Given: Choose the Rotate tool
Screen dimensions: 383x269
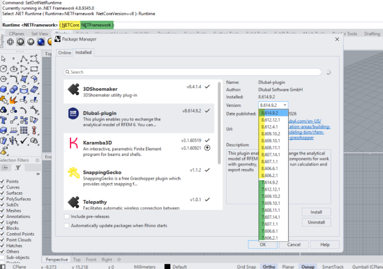Looking at the screenshot, I should pos(34,120).
